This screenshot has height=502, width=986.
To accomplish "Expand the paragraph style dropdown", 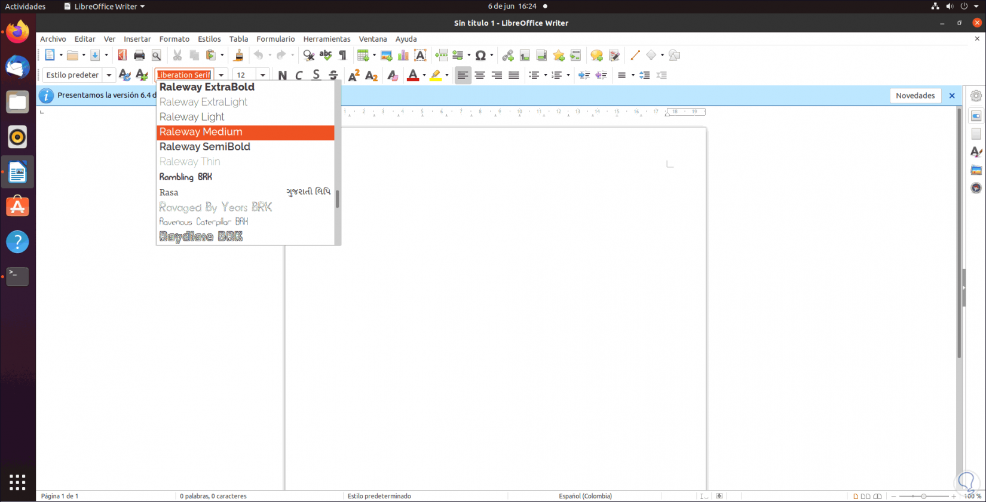I will (x=109, y=75).
